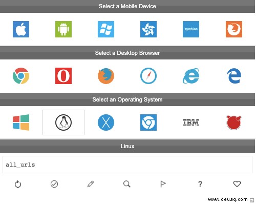
Task: Select the Firefox OS mobile icon
Action: 234,29
